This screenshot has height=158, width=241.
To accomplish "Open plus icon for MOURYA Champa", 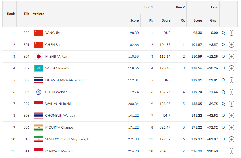I will point(232,127).
